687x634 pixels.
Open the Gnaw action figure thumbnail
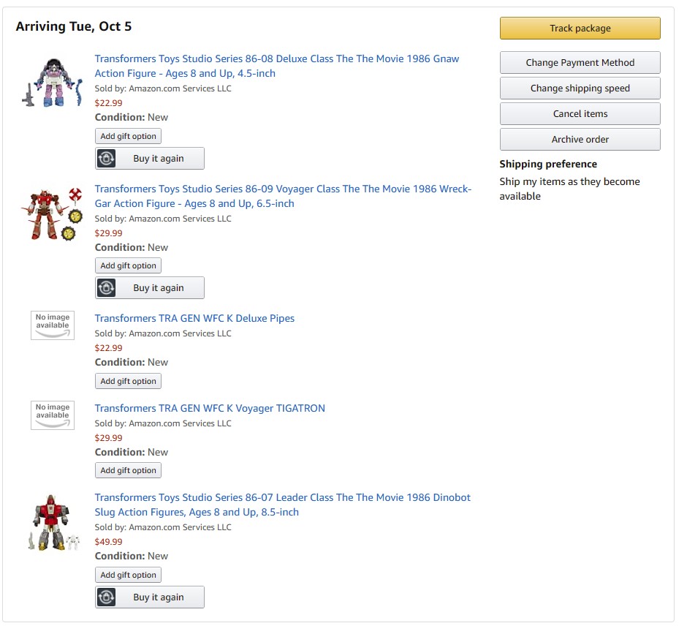pyautogui.click(x=52, y=83)
